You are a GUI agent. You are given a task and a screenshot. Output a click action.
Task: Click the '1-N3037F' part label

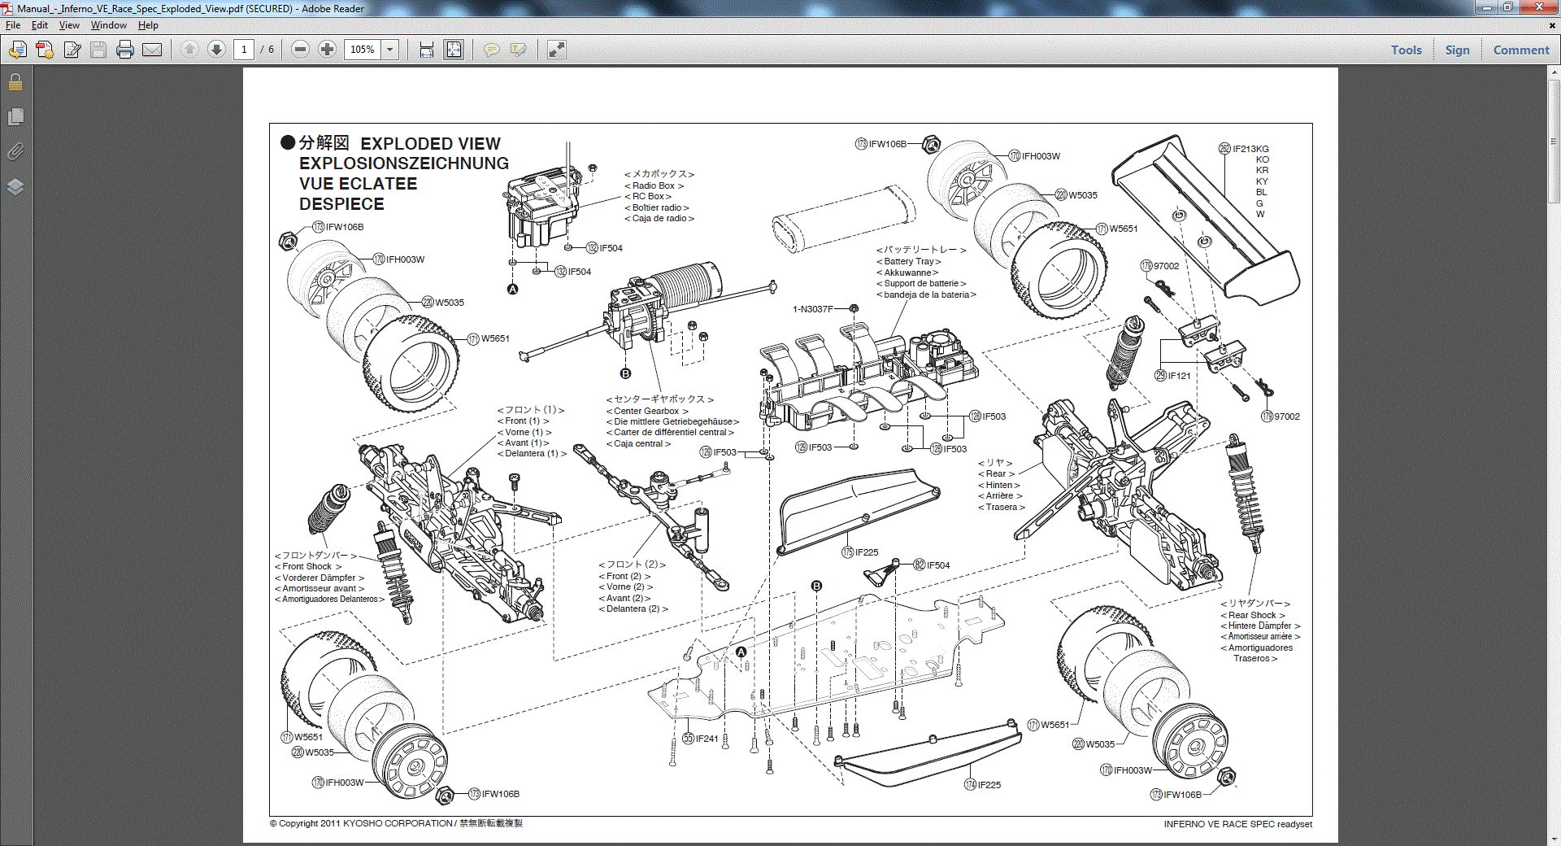813,309
